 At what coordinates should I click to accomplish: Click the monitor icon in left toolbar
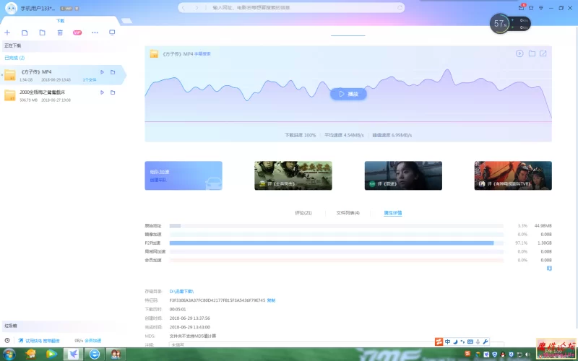tap(112, 32)
